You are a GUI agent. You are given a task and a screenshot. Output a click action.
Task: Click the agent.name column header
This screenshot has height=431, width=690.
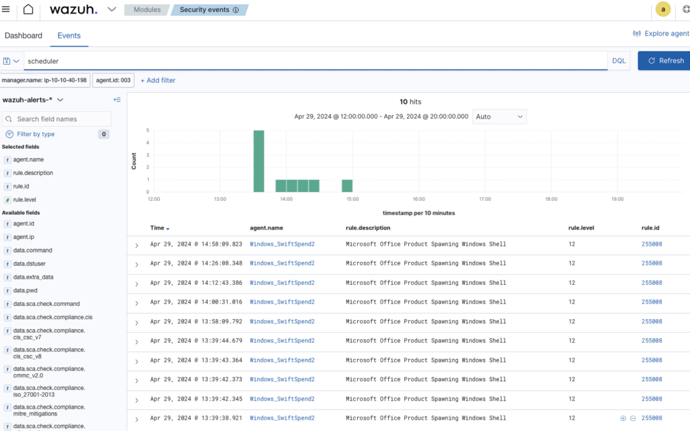[266, 228]
